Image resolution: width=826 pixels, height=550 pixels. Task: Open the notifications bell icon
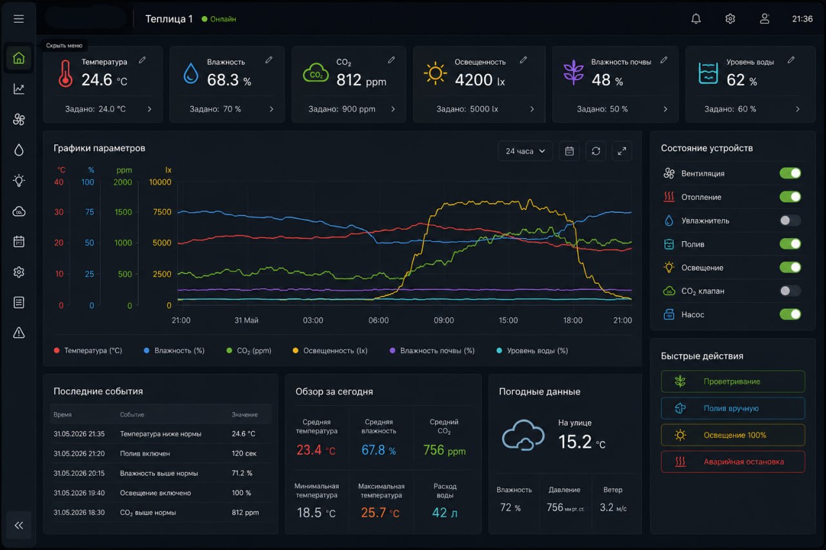coord(696,19)
